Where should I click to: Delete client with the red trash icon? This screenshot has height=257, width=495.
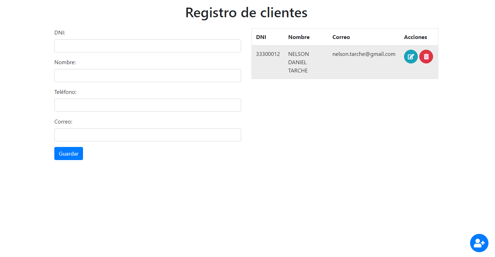pos(426,57)
